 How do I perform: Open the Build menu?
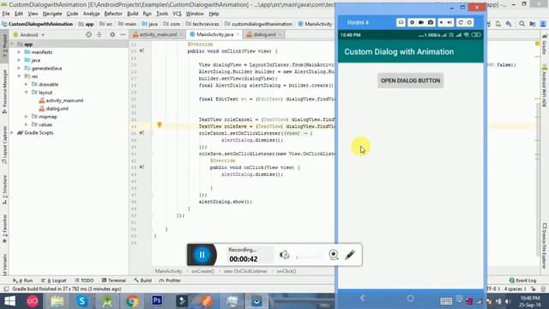[x=132, y=14]
